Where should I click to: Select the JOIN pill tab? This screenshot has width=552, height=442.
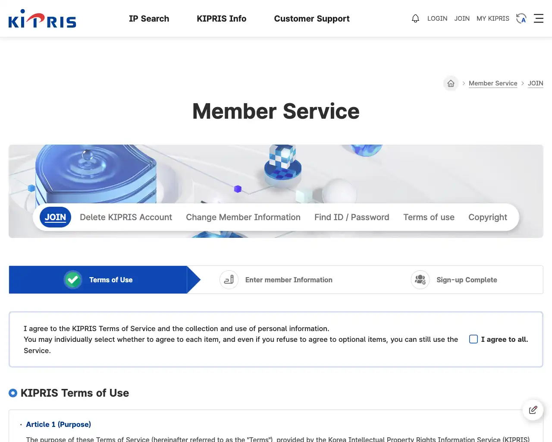point(56,217)
